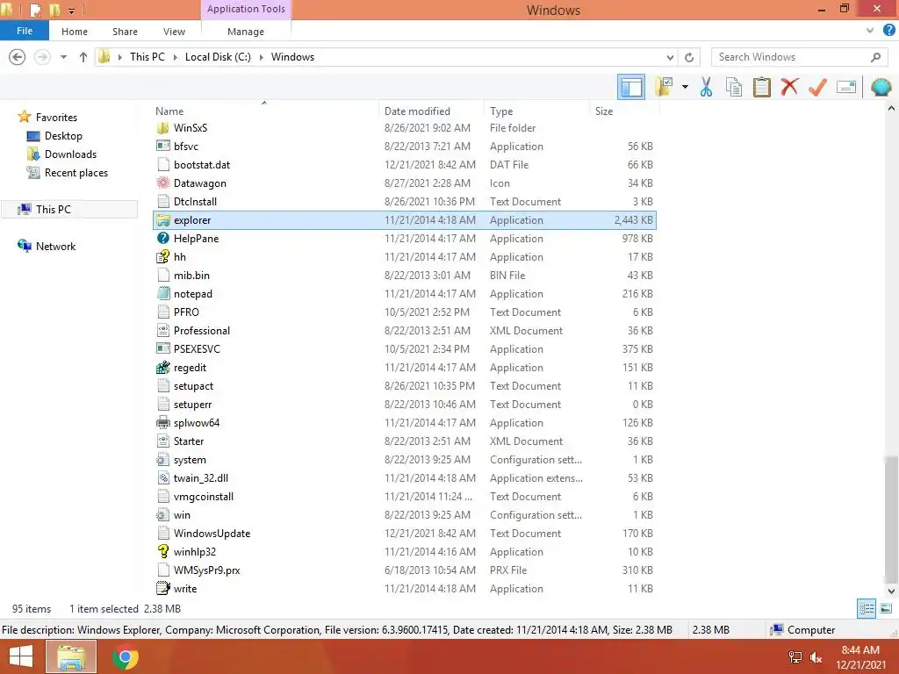Select the WinSxS folder icon
The image size is (899, 674).
point(163,128)
